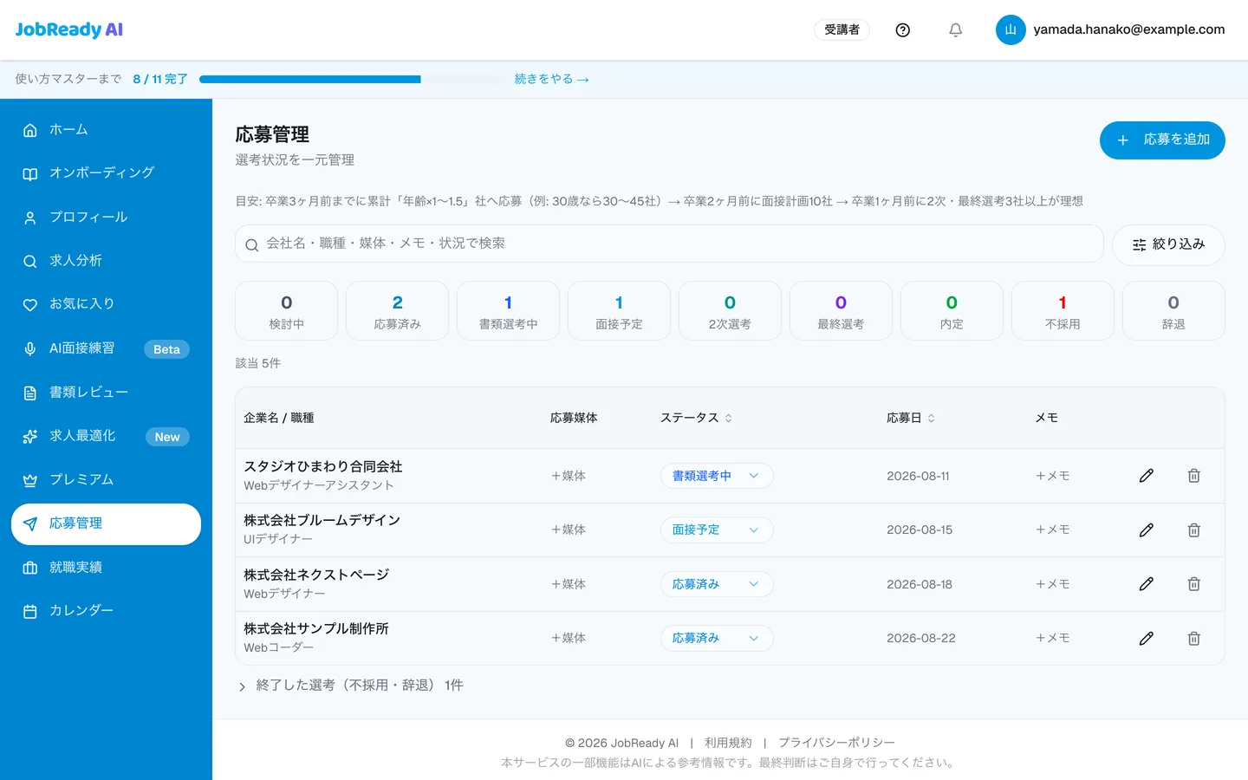Go to ホーム in sidebar
1248x780 pixels.
point(106,130)
